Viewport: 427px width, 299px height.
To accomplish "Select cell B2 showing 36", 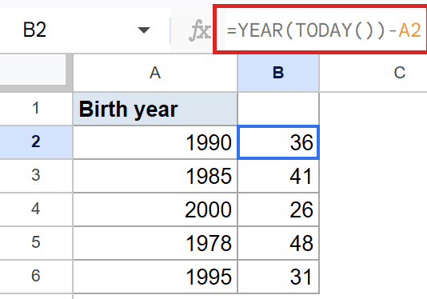I will pyautogui.click(x=278, y=142).
